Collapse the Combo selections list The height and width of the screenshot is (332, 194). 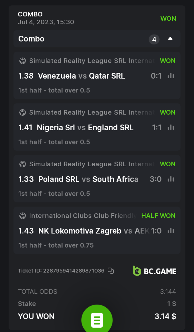170,39
